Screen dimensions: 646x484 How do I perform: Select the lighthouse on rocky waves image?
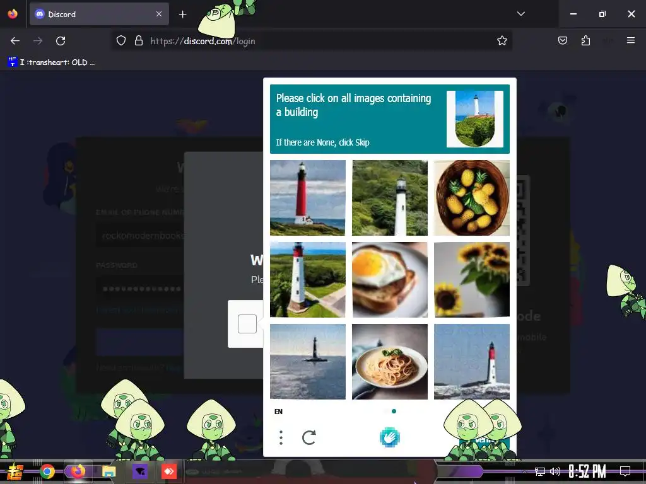pyautogui.click(x=472, y=361)
